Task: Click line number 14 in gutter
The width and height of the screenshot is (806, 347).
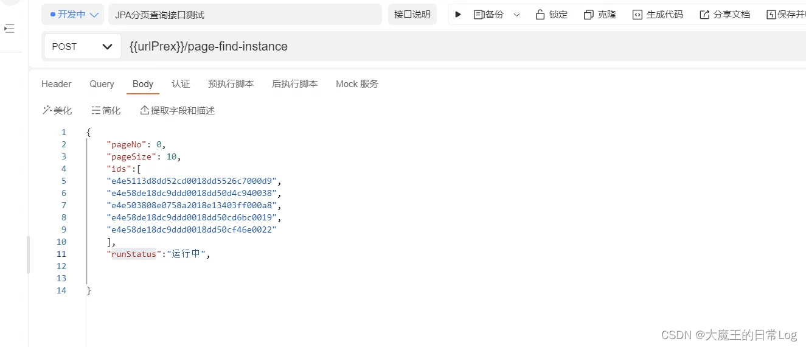Action: click(61, 290)
